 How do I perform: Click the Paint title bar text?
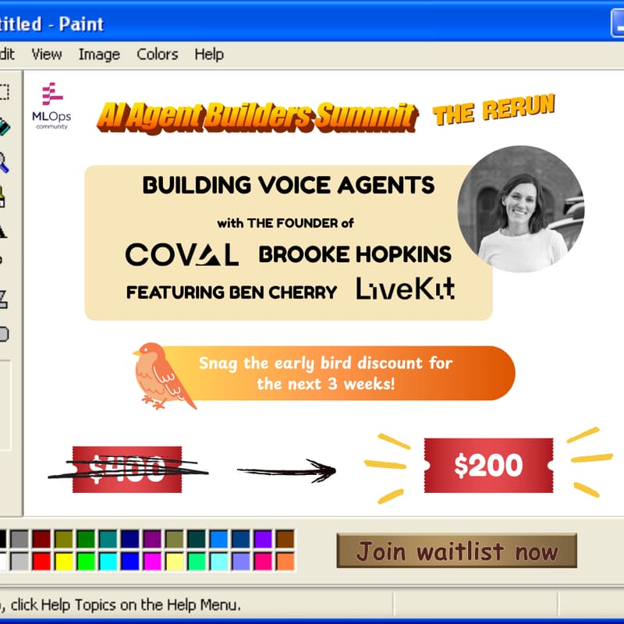tap(51, 24)
